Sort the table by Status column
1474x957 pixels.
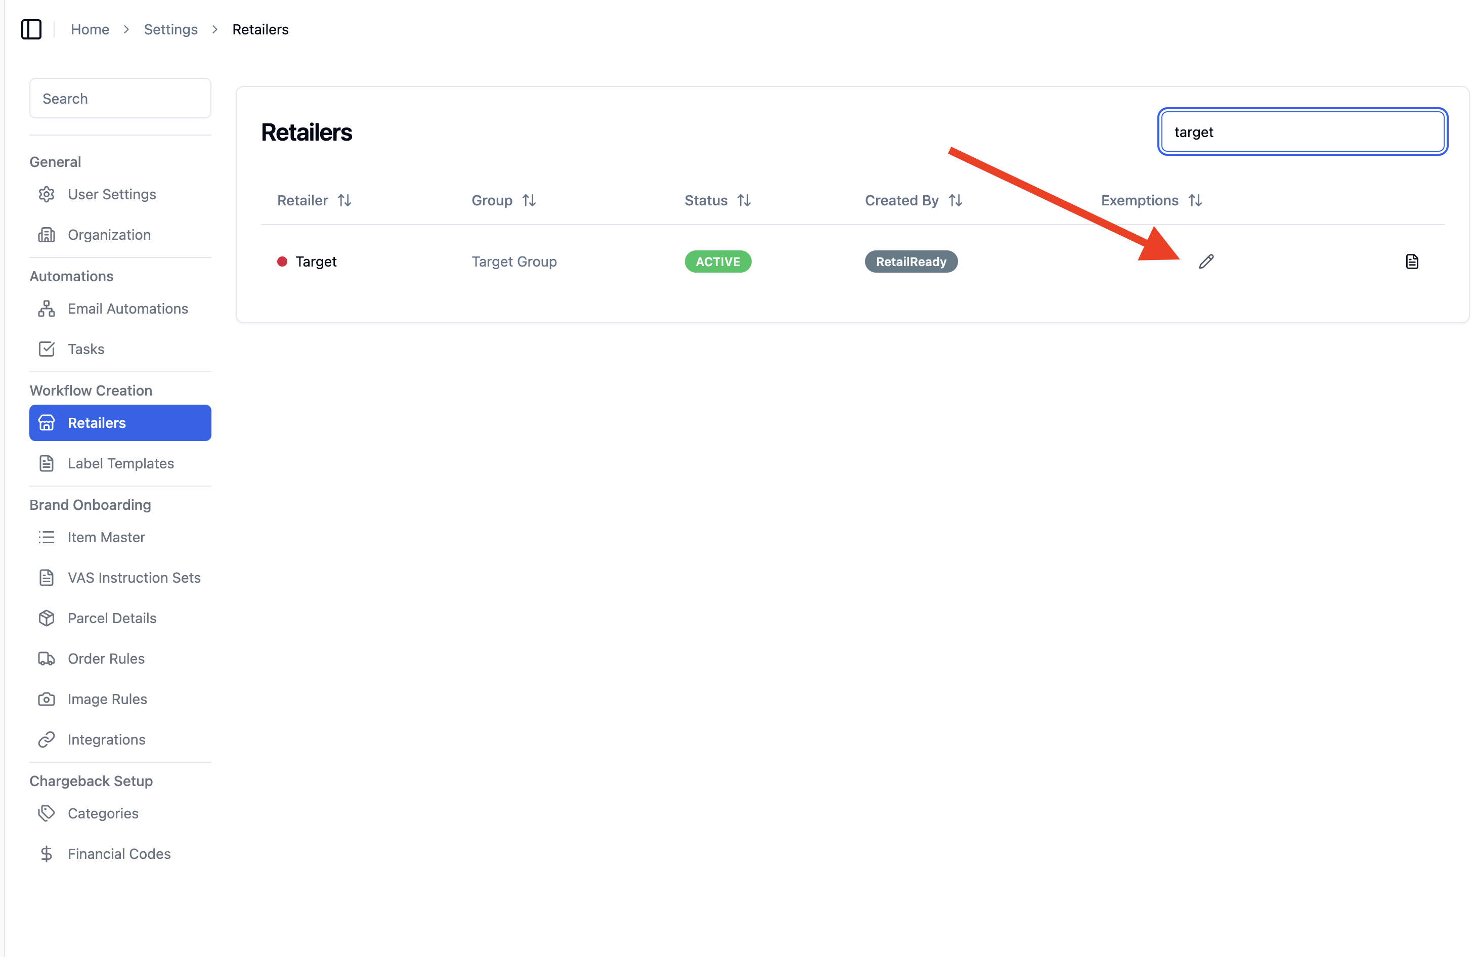point(744,201)
